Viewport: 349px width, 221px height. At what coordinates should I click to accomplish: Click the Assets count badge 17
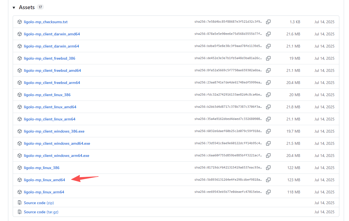[x=40, y=7]
